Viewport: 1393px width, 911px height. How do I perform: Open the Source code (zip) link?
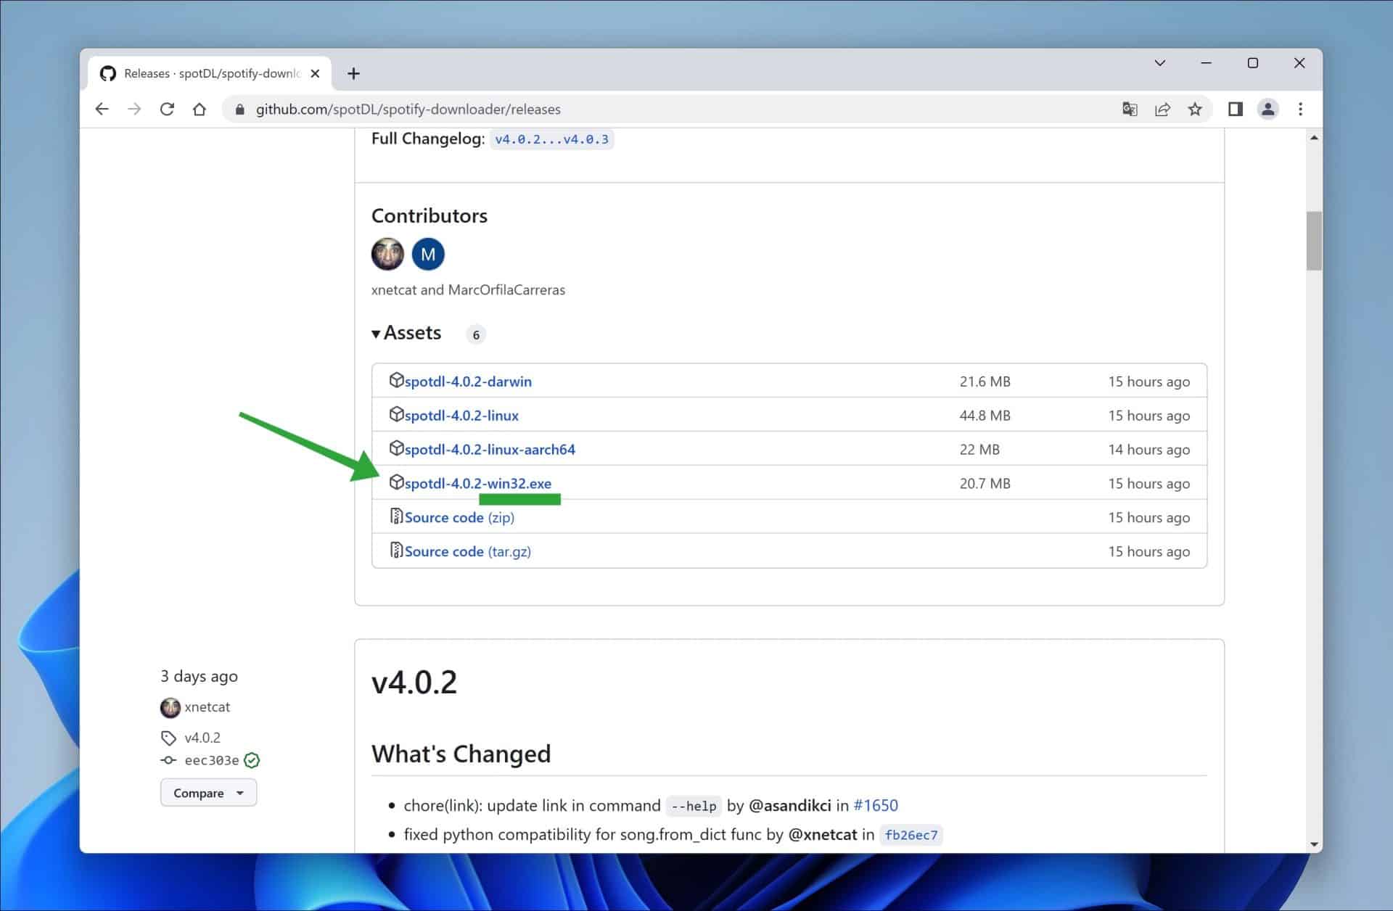tap(459, 517)
